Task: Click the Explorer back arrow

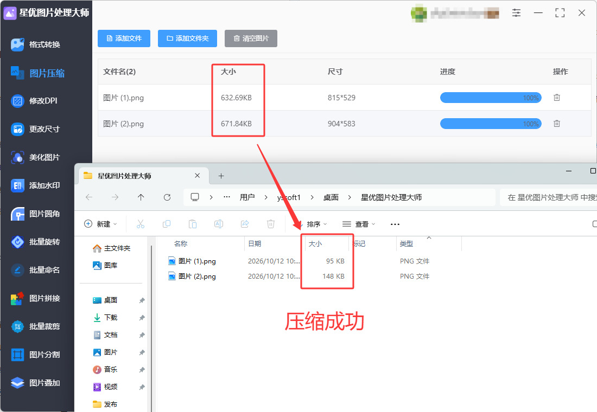Action: [x=89, y=197]
